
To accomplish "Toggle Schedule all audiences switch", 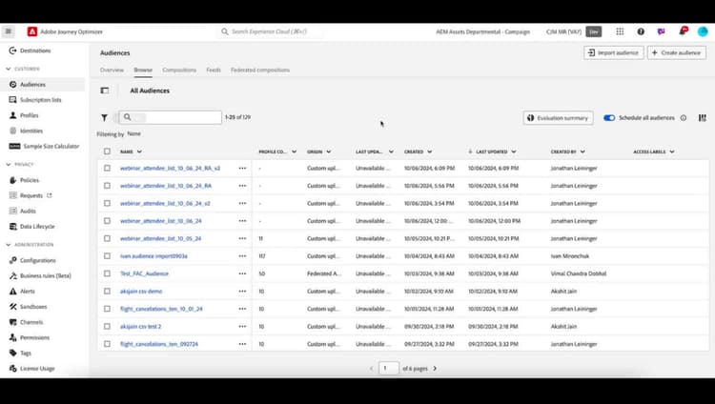I will tap(609, 117).
